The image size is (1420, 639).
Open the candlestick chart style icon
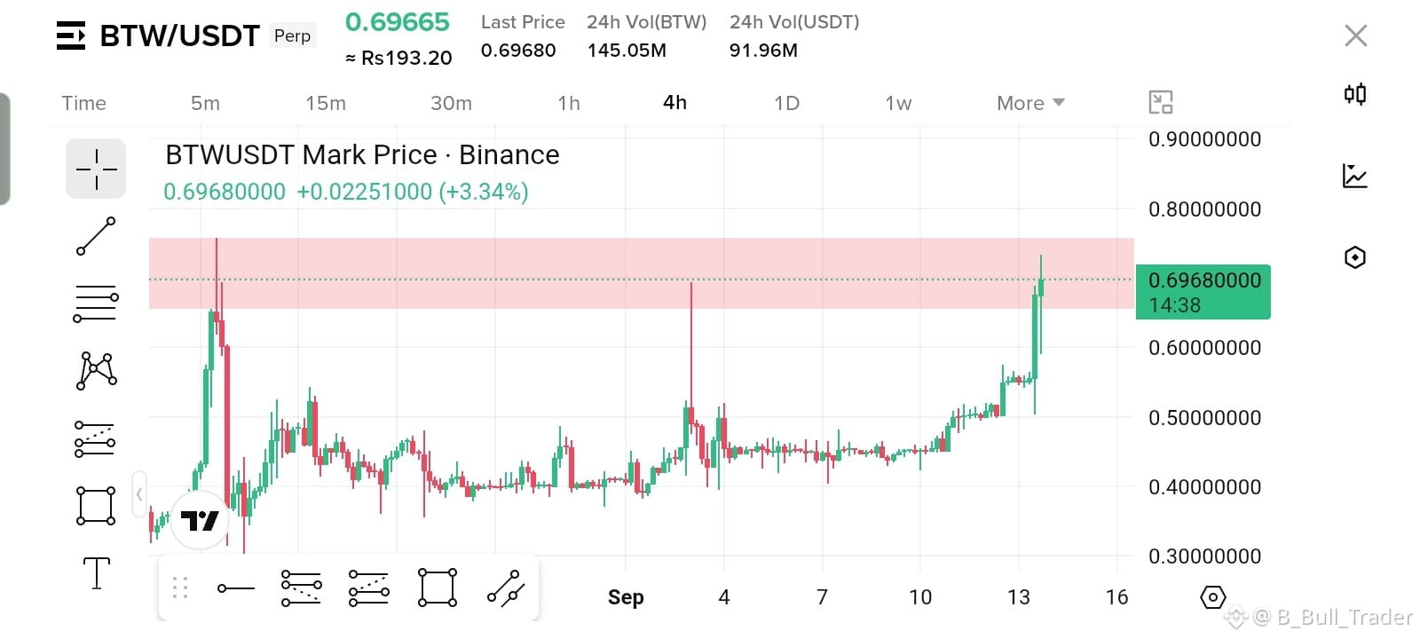click(x=1355, y=94)
